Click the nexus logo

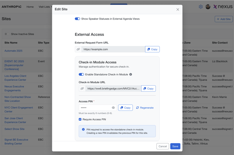(x=223, y=7)
